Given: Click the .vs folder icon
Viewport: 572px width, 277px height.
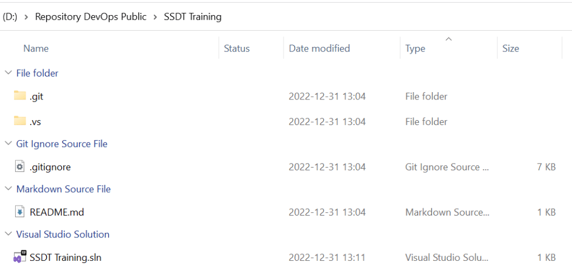Looking at the screenshot, I should click(20, 121).
